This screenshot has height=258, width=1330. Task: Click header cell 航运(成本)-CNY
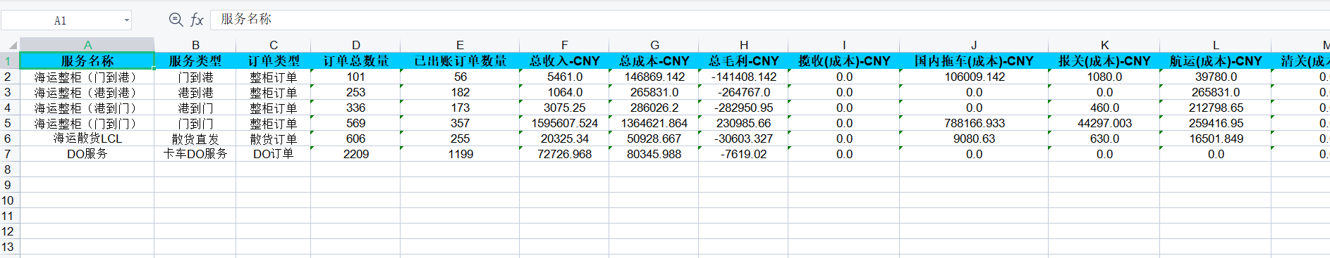pos(1216,61)
